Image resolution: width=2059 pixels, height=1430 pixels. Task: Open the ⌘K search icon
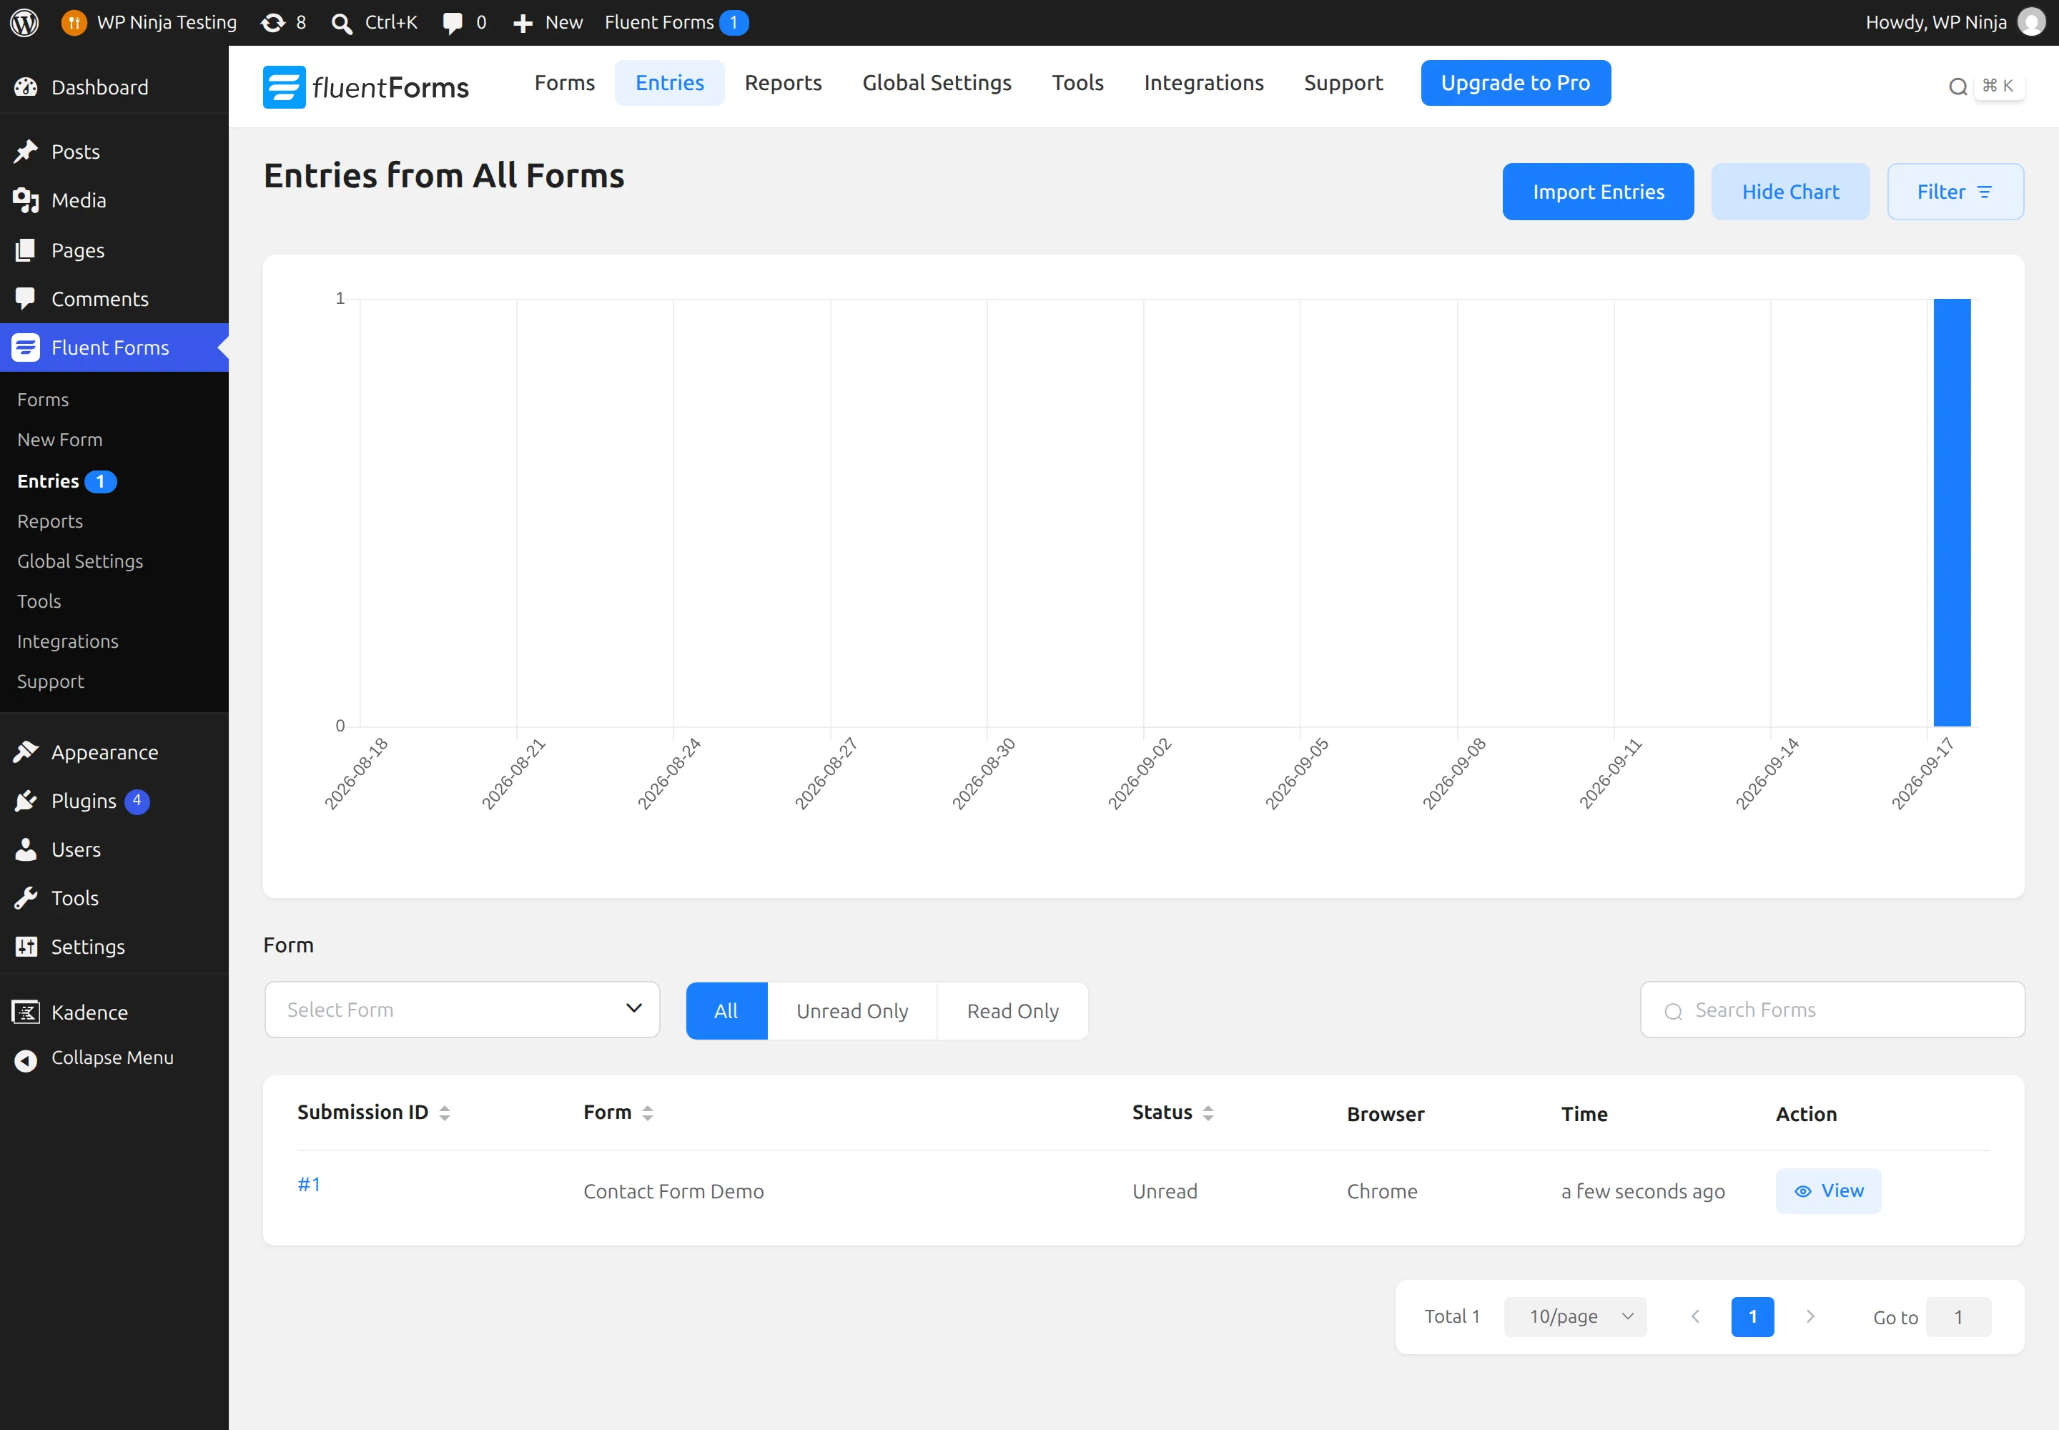click(x=1957, y=86)
